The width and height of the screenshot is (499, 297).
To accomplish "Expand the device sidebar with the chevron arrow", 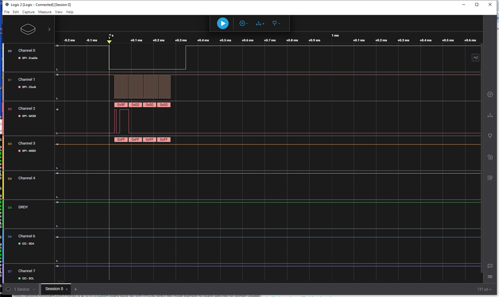I will pos(48,29).
